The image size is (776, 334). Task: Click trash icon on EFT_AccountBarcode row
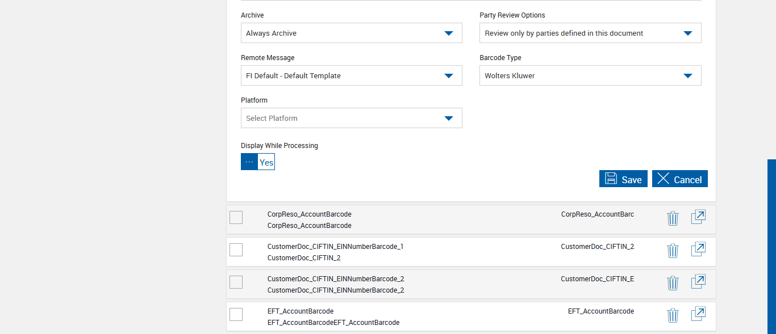click(x=673, y=315)
